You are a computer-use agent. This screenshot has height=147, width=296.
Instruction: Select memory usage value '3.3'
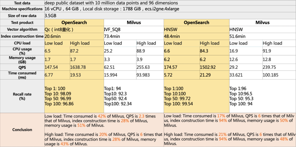click(x=107, y=60)
